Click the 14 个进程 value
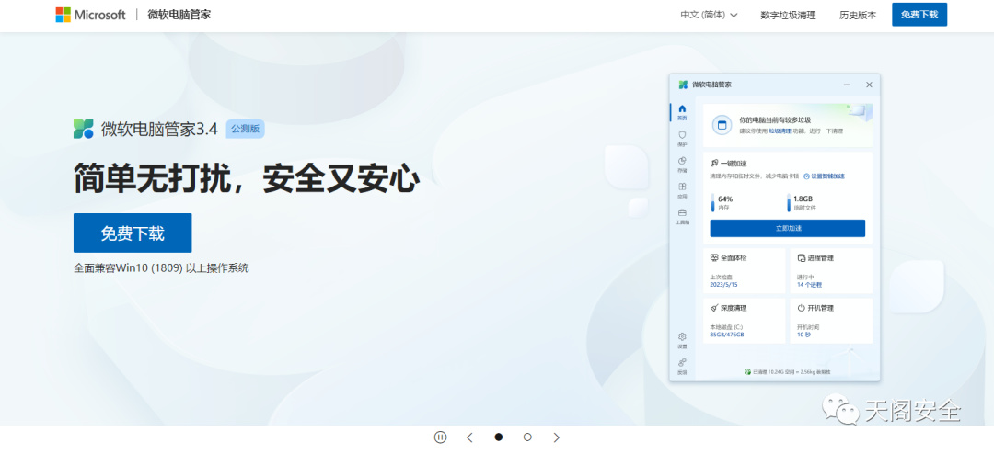 (x=810, y=284)
